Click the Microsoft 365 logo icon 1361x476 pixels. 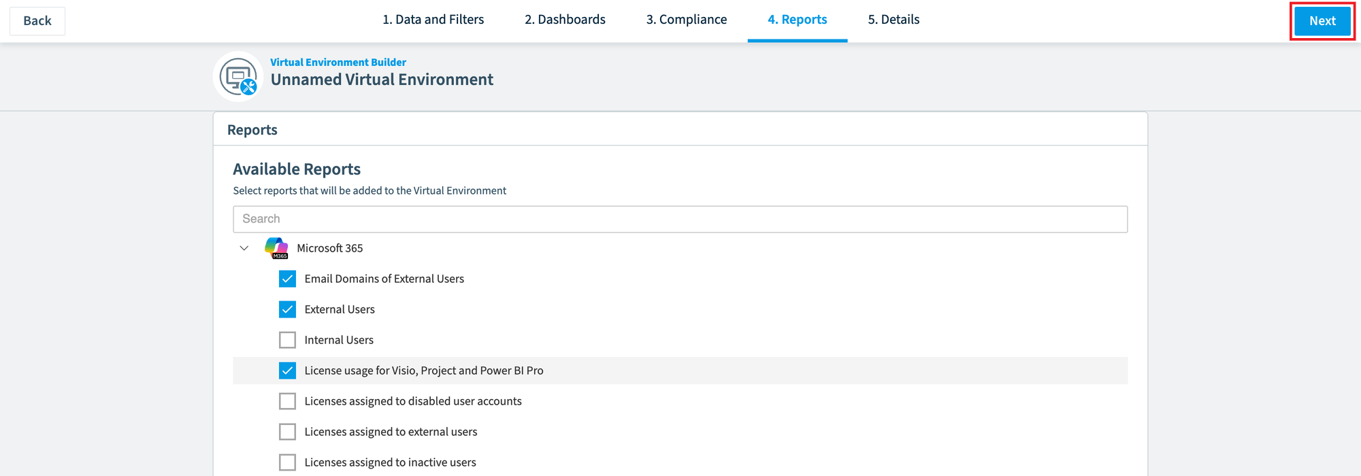tap(276, 248)
